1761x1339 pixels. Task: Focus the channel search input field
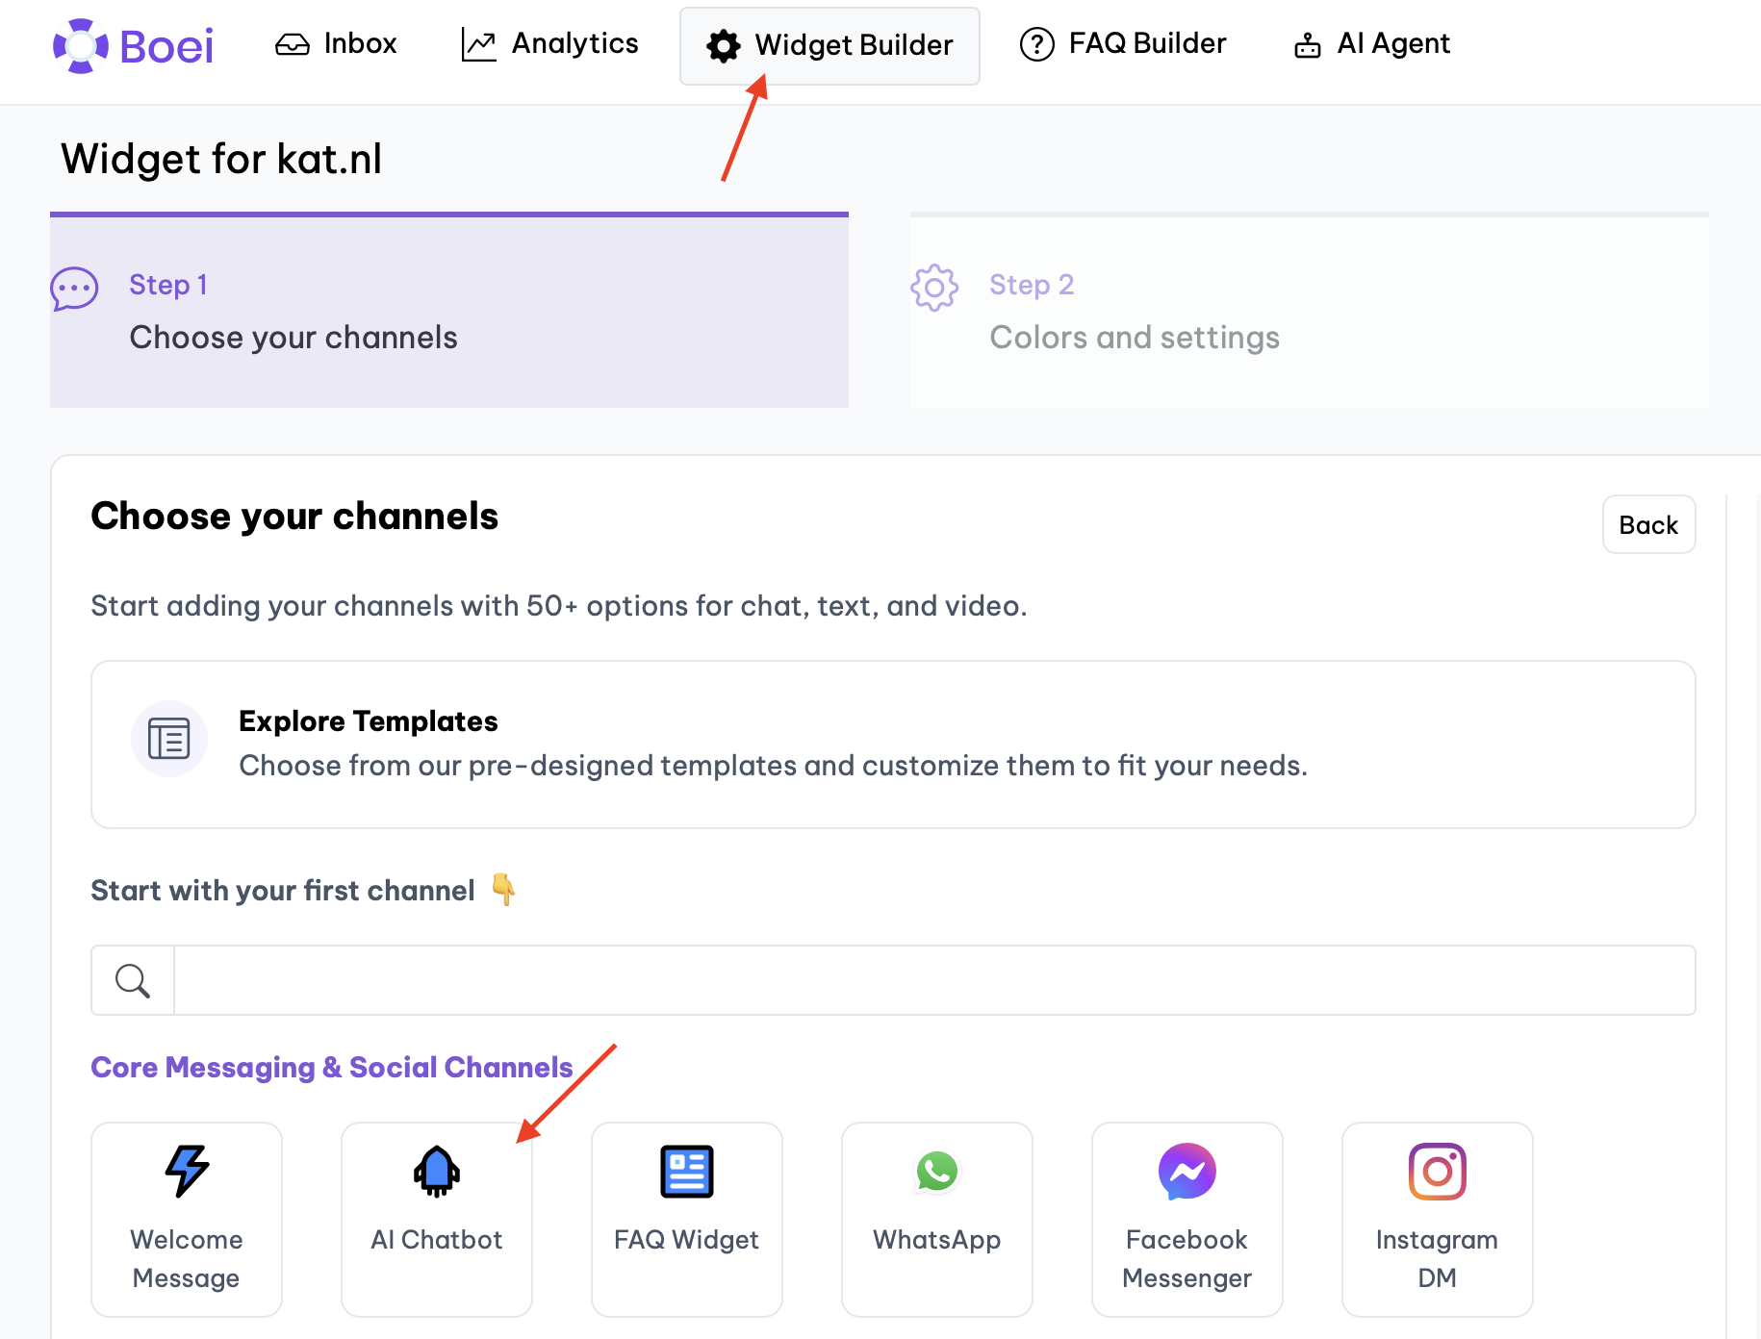click(x=933, y=980)
